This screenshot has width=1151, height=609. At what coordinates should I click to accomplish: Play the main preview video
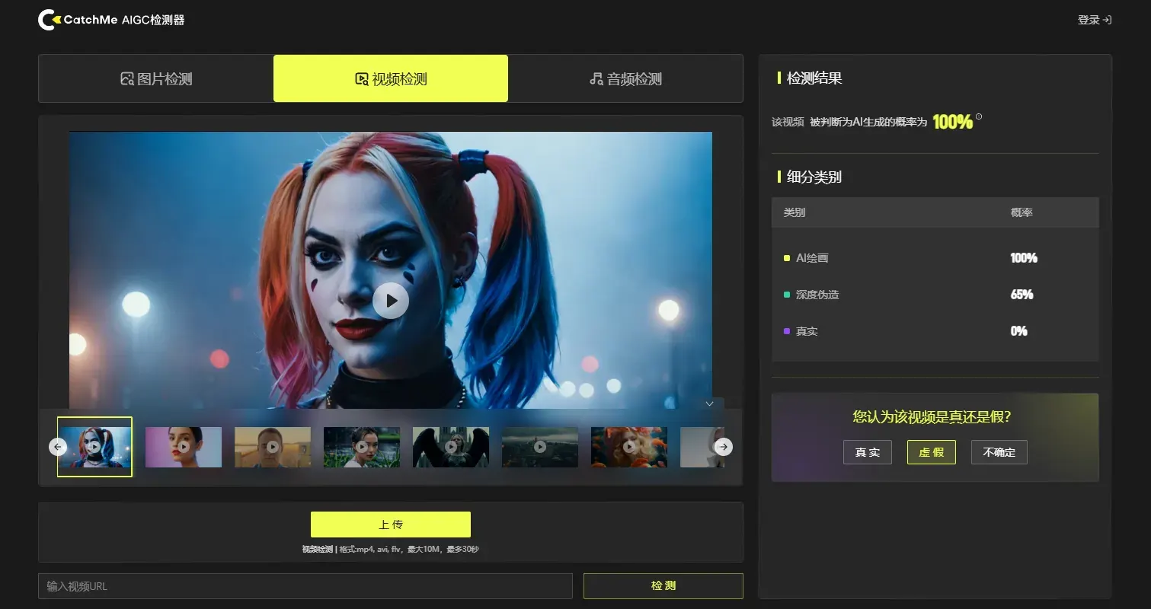(x=390, y=301)
